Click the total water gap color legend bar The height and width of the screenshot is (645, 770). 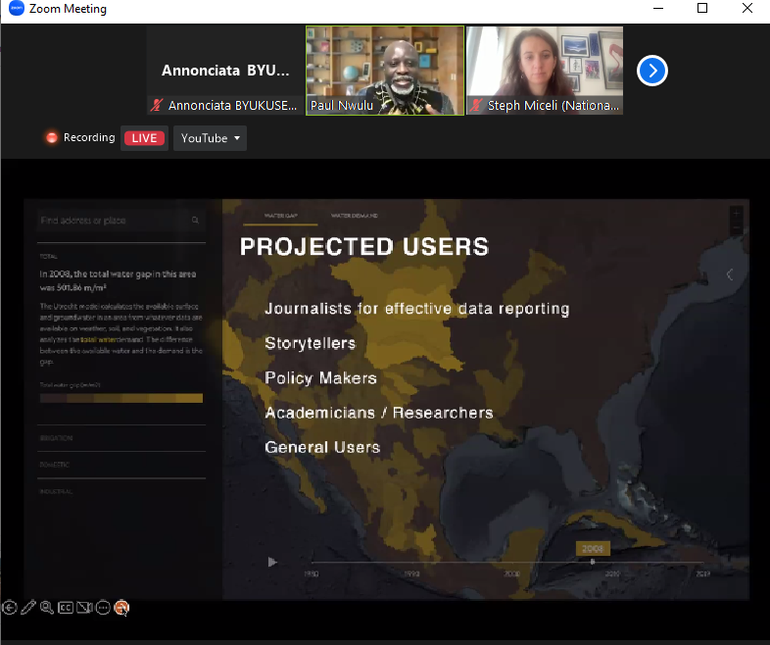121,398
